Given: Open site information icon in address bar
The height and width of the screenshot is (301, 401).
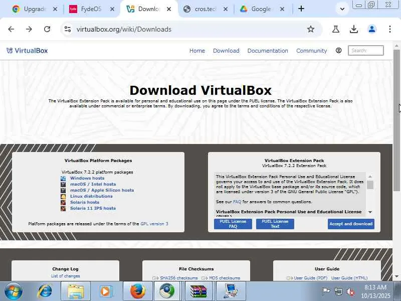Looking at the screenshot, I should click(x=68, y=29).
